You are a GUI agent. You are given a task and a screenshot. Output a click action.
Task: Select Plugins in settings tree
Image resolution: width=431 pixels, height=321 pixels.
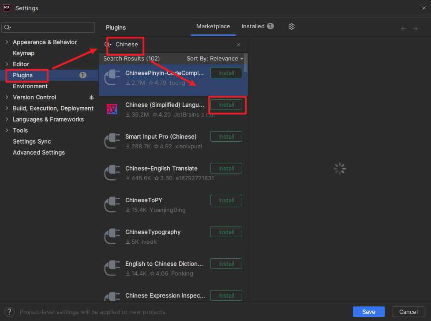coord(23,75)
